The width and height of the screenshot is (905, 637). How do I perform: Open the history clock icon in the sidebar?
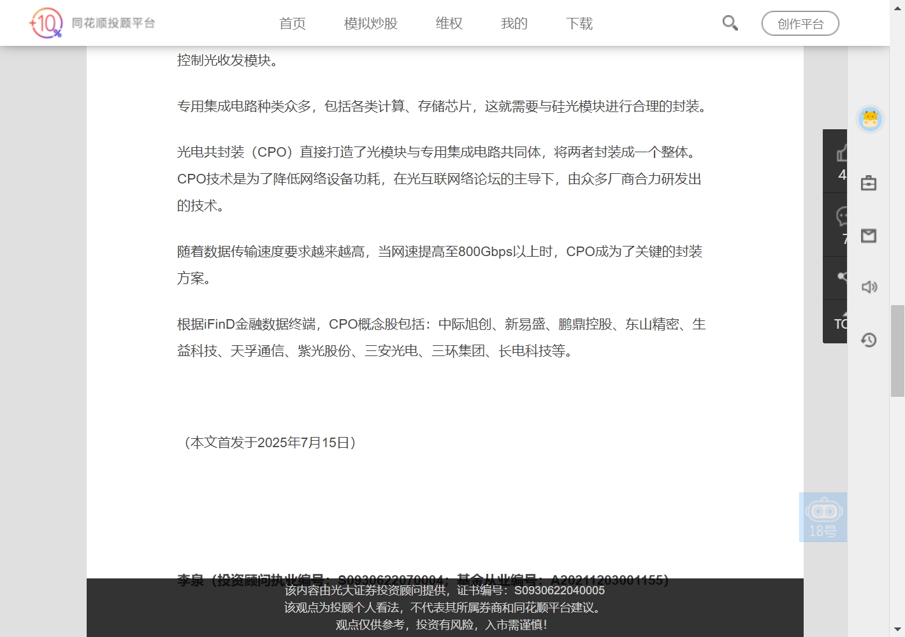(869, 340)
